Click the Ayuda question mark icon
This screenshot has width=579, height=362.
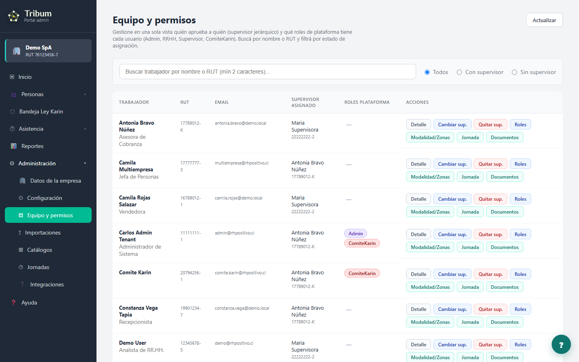pyautogui.click(x=14, y=303)
